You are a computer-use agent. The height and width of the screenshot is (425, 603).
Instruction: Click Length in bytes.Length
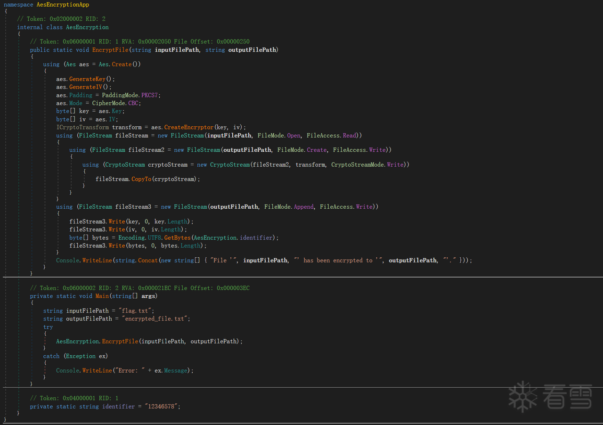191,246
